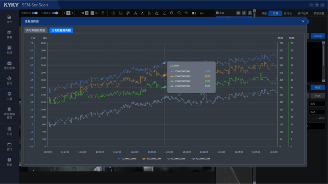Viewport: 328px width, 184px height.
Task: Open 扫描 scan panel in sidebar
Action: [9, 49]
